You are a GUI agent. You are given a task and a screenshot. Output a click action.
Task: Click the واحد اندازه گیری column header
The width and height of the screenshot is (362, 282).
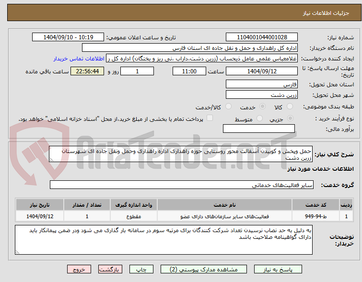pos(134,205)
